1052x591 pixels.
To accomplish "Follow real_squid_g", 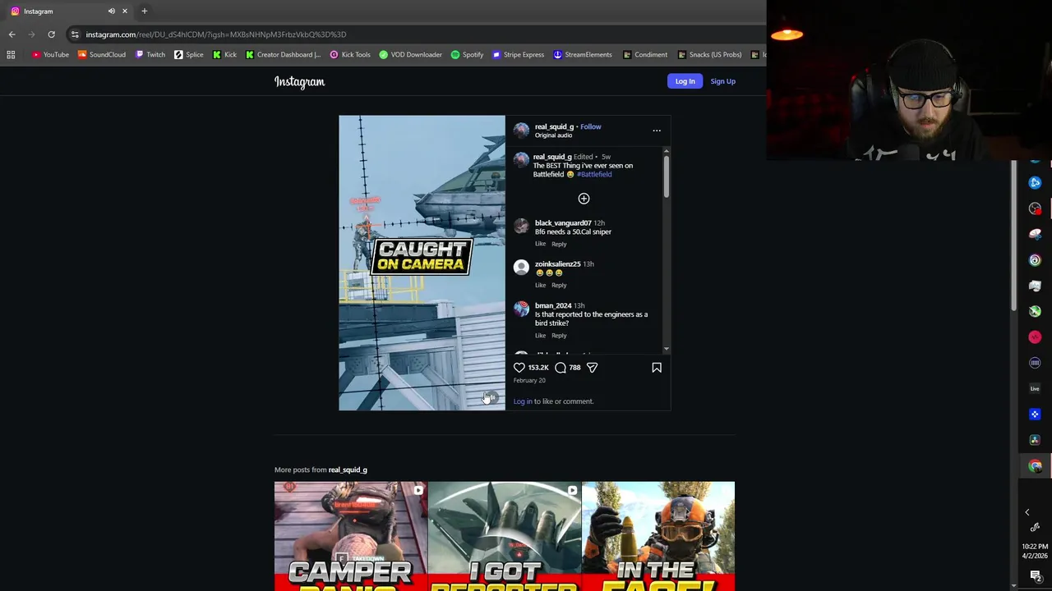I will click(x=590, y=126).
